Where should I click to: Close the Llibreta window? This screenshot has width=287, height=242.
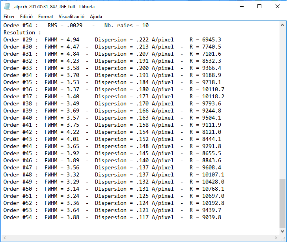(277, 7)
